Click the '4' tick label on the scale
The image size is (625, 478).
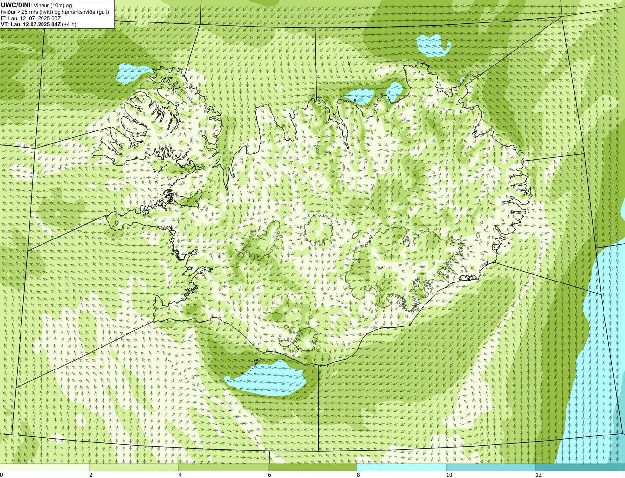(180, 475)
